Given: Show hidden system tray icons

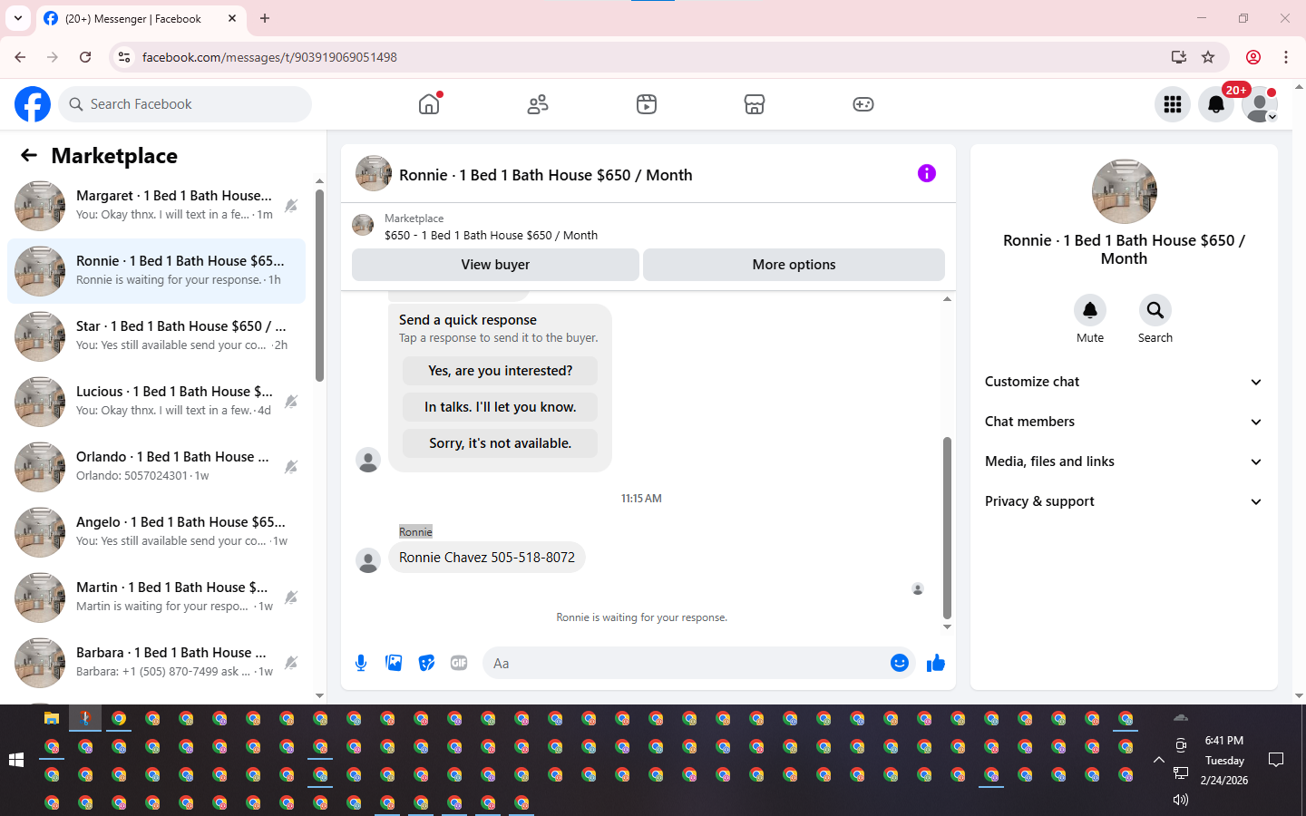Looking at the screenshot, I should point(1158,760).
